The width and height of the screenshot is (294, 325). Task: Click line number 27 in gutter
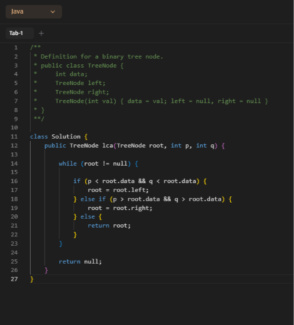pos(14,279)
